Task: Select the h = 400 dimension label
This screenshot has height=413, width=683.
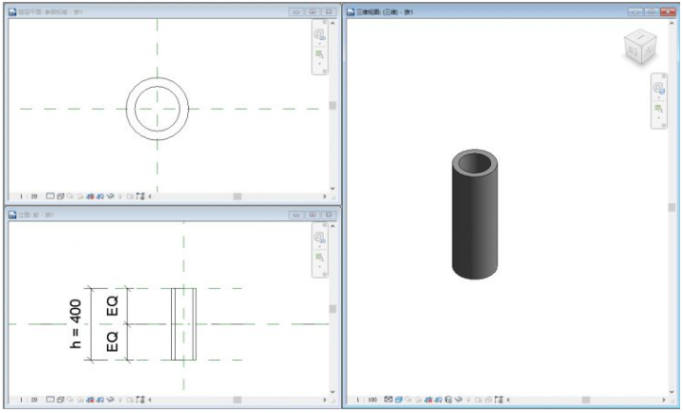Action: [x=75, y=324]
